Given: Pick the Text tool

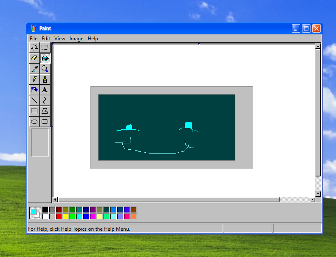Looking at the screenshot, I should pyautogui.click(x=45, y=89).
